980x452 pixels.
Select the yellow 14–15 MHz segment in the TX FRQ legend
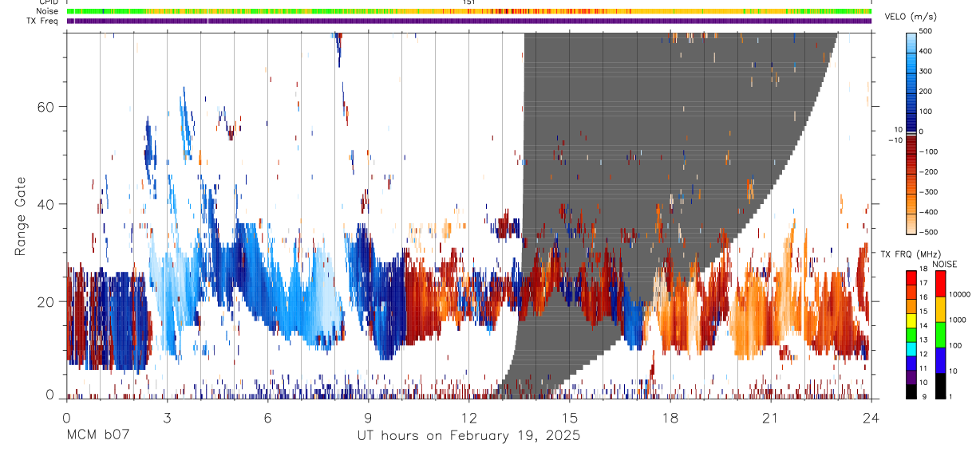point(911,320)
